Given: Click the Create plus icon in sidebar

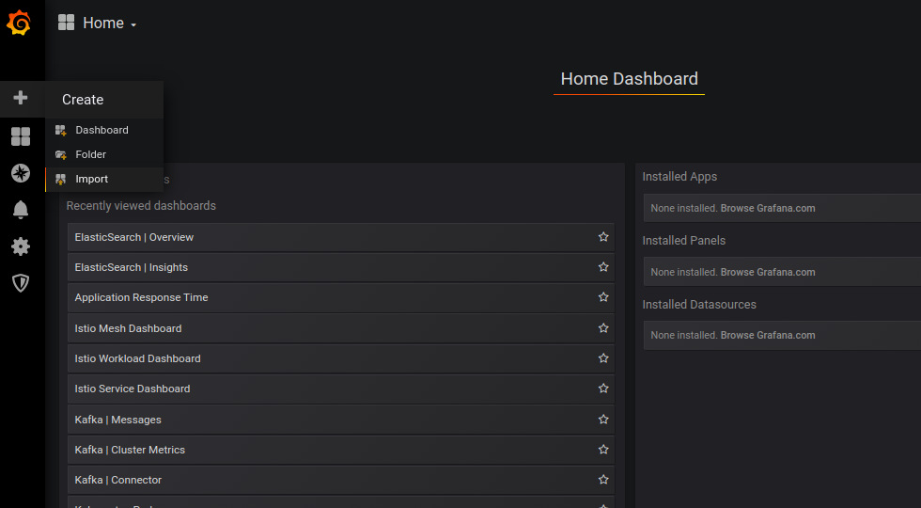Looking at the screenshot, I should pyautogui.click(x=21, y=98).
